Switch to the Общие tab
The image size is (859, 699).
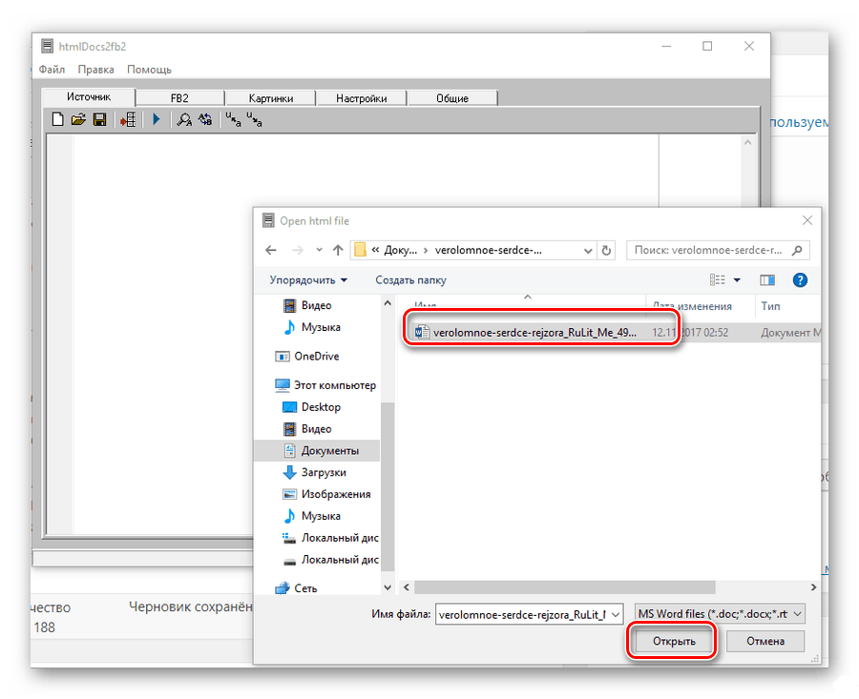coord(452,98)
